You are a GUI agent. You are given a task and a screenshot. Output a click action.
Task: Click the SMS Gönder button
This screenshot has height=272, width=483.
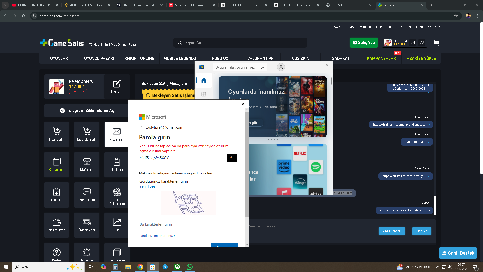392,231
